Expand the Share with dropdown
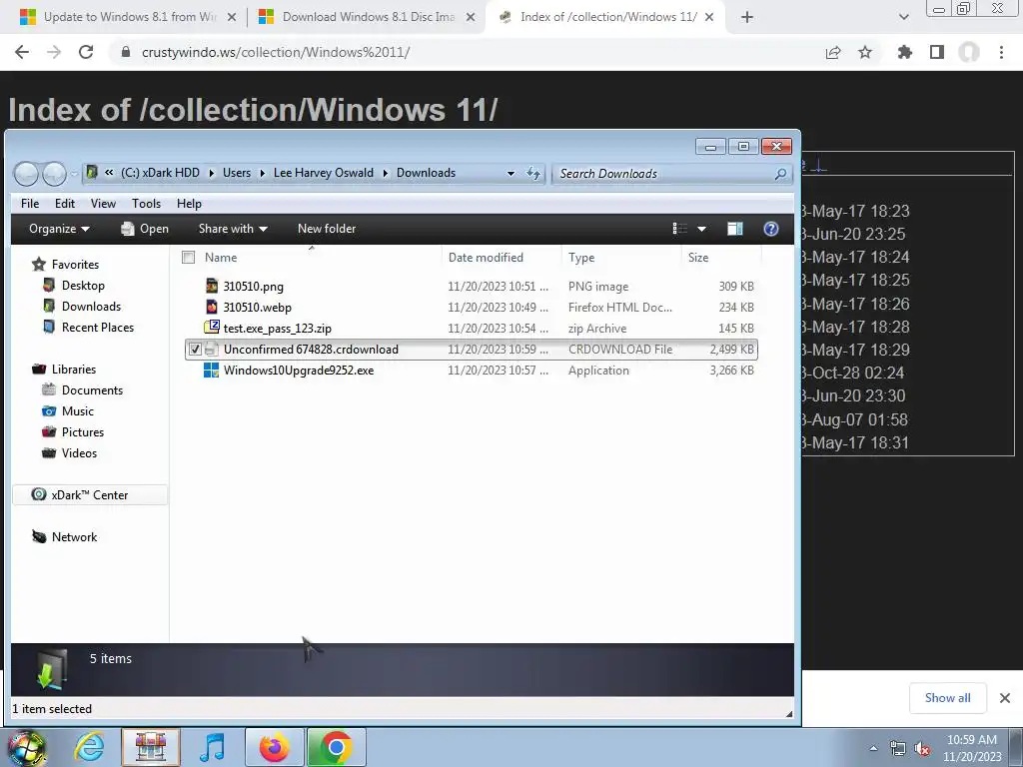 pyautogui.click(x=233, y=229)
